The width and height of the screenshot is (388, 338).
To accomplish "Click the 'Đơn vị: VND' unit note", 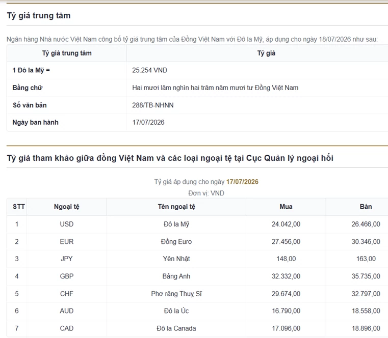I will point(206,193).
